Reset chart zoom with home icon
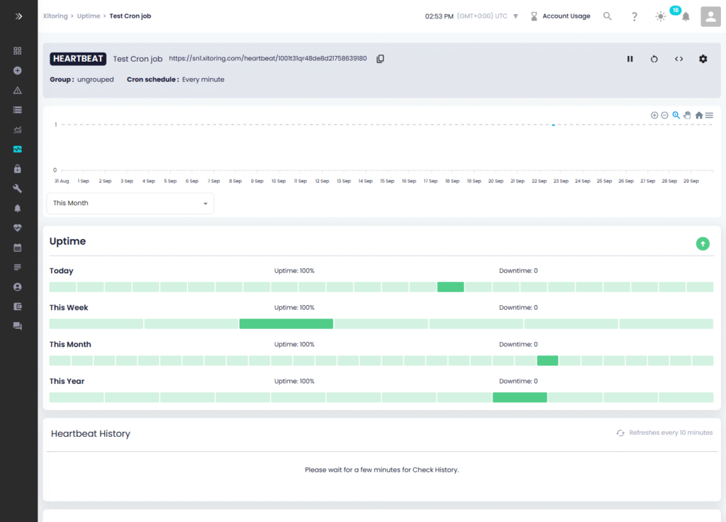Image resolution: width=726 pixels, height=522 pixels. (698, 116)
